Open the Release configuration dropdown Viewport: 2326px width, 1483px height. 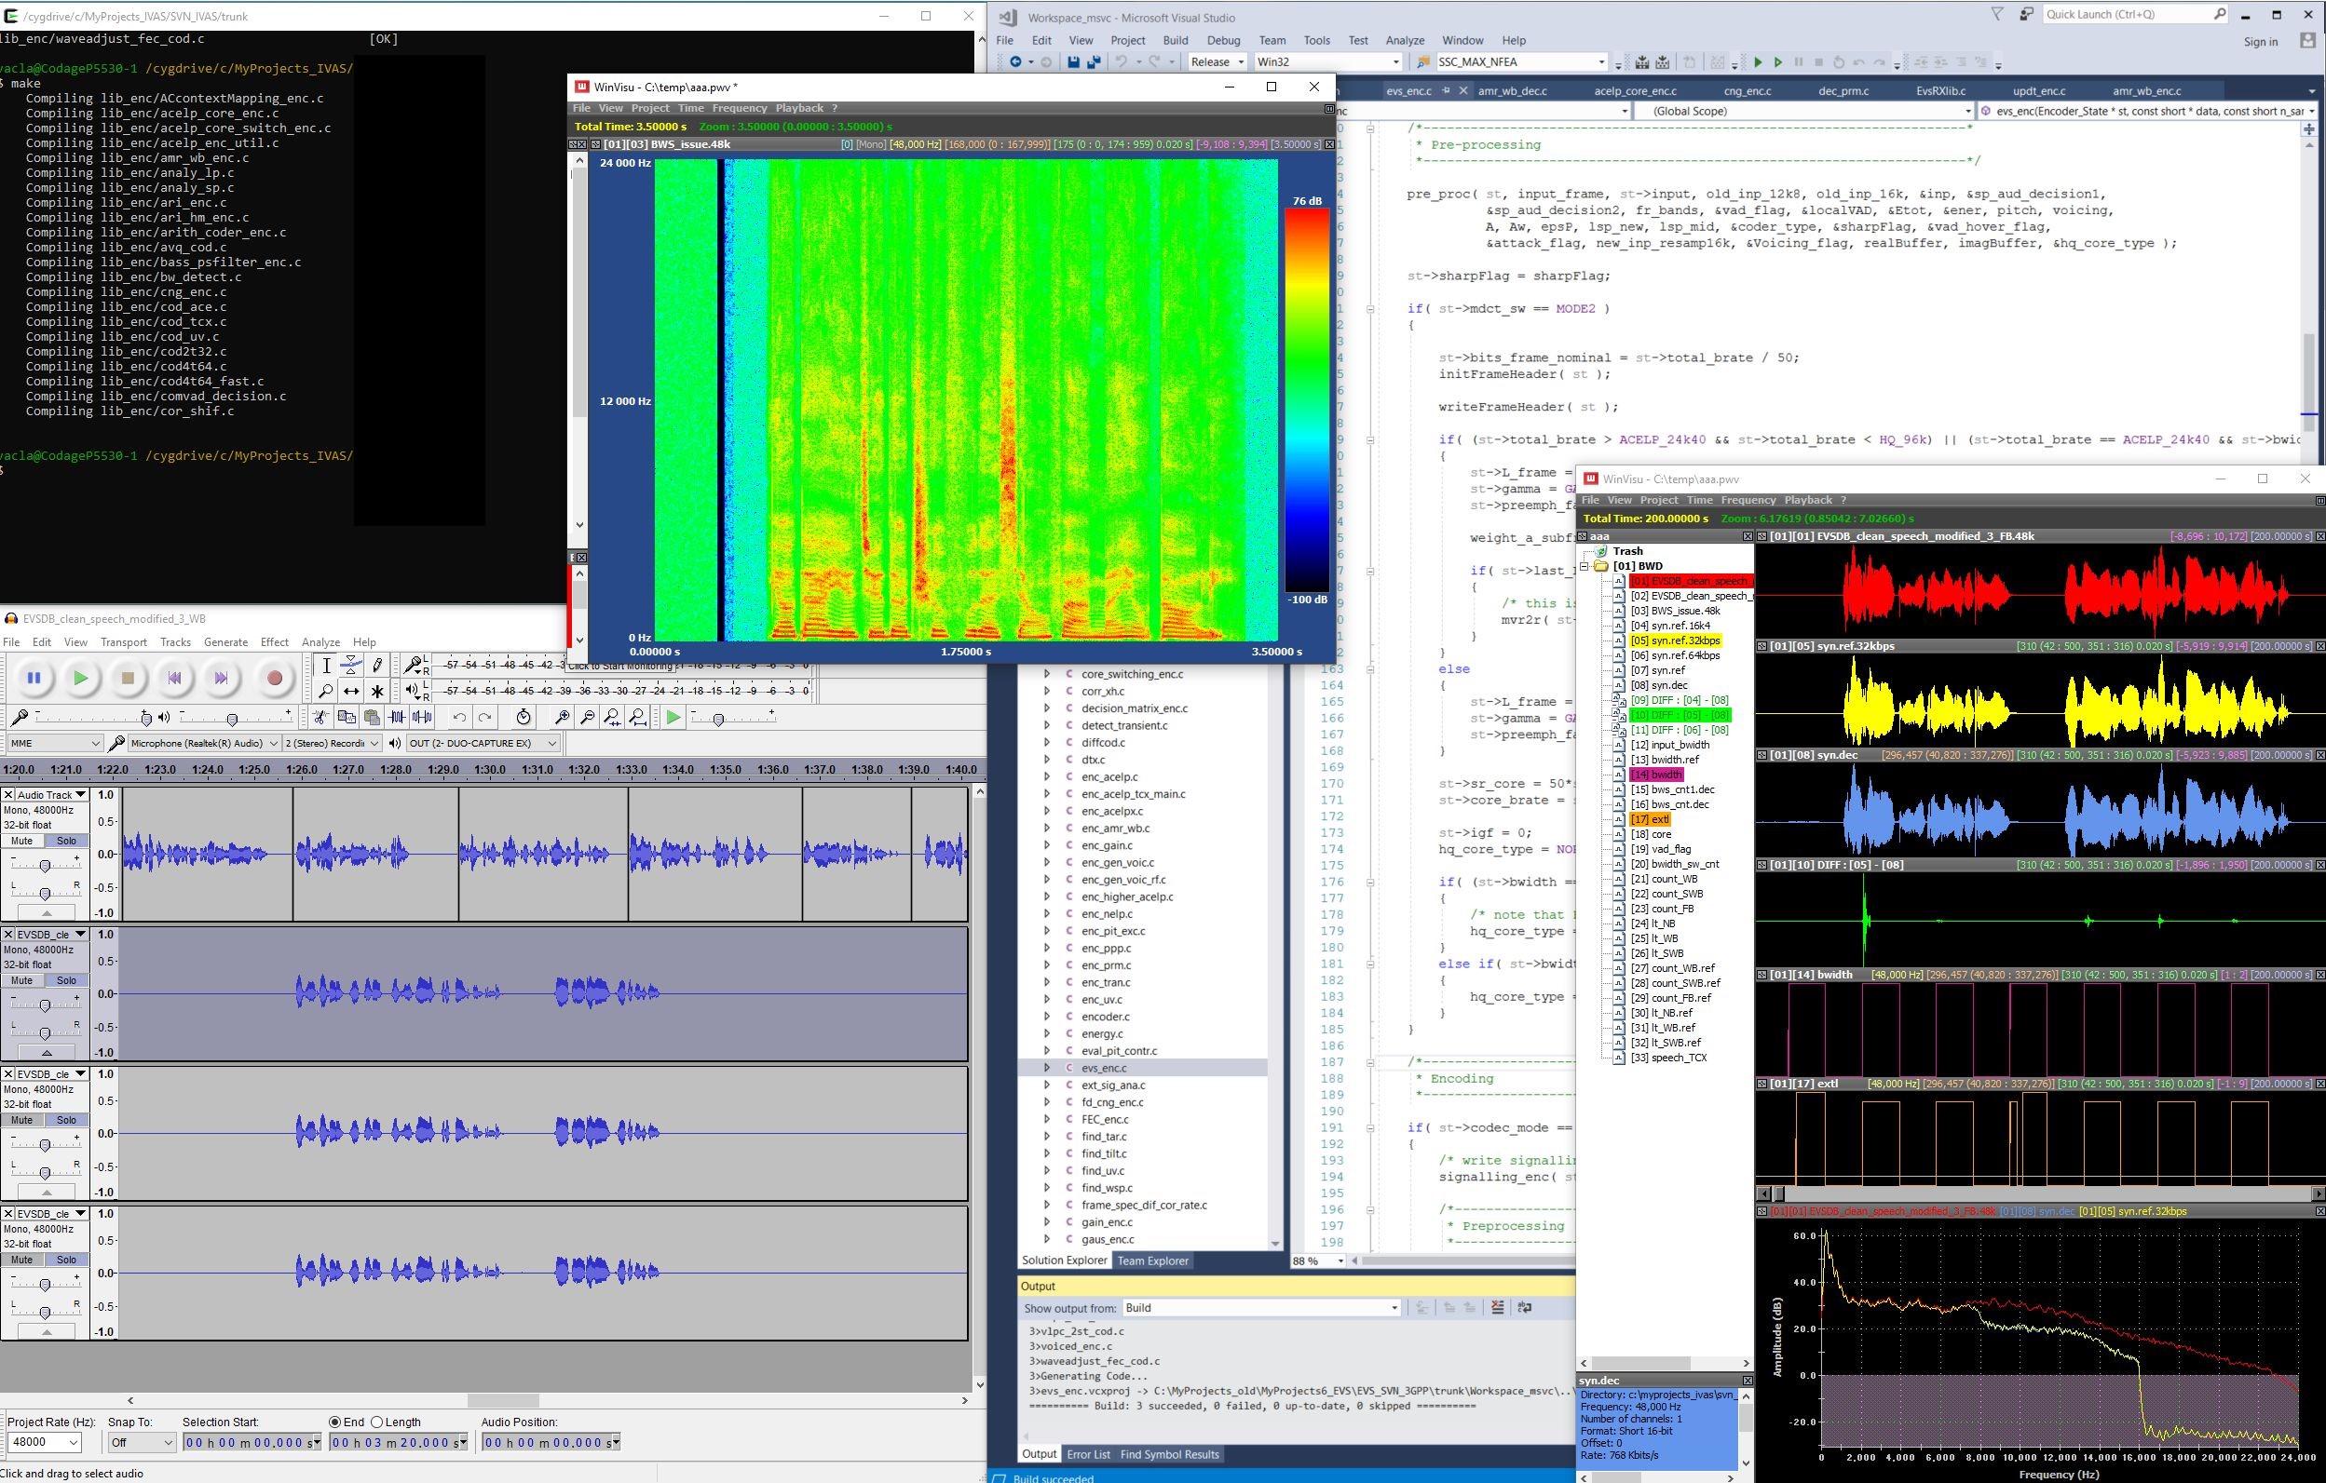1217,61
